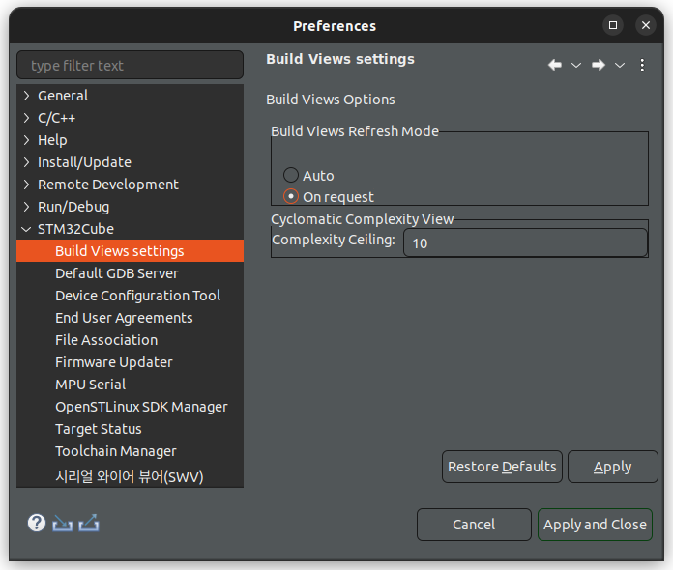
Task: Open help via the question mark icon
Action: pos(37,523)
